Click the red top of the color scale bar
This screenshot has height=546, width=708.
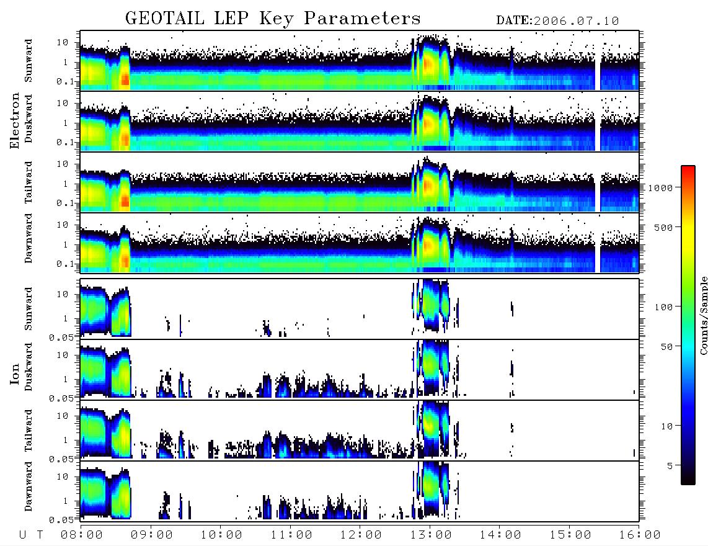(x=688, y=172)
